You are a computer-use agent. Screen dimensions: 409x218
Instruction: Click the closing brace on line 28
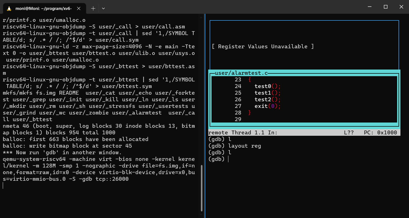pyautogui.click(x=250, y=113)
